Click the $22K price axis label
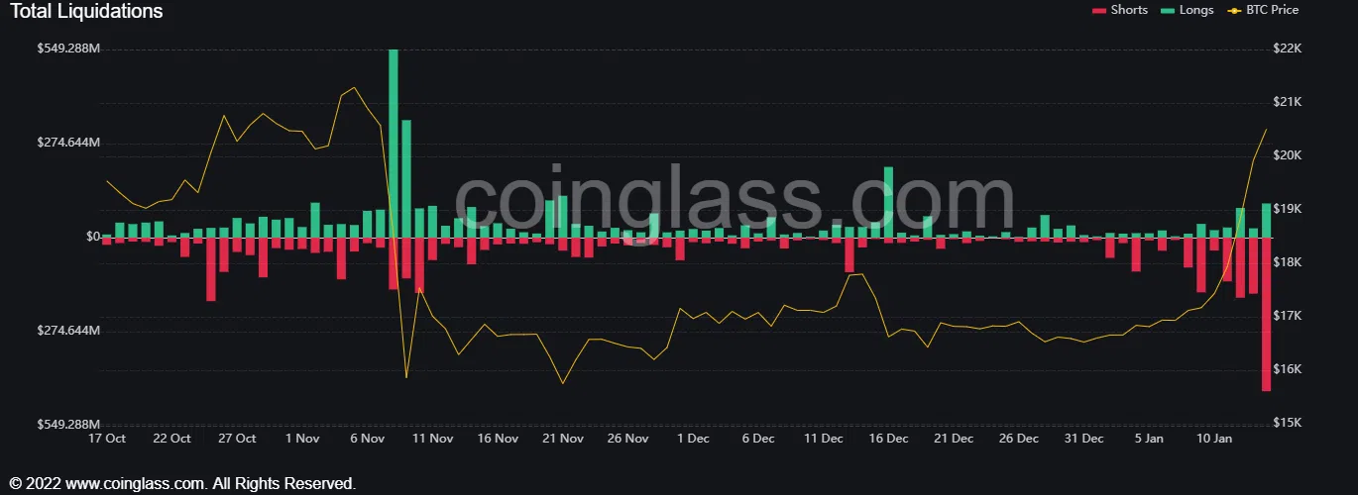The height and width of the screenshot is (495, 1358). (x=1286, y=49)
